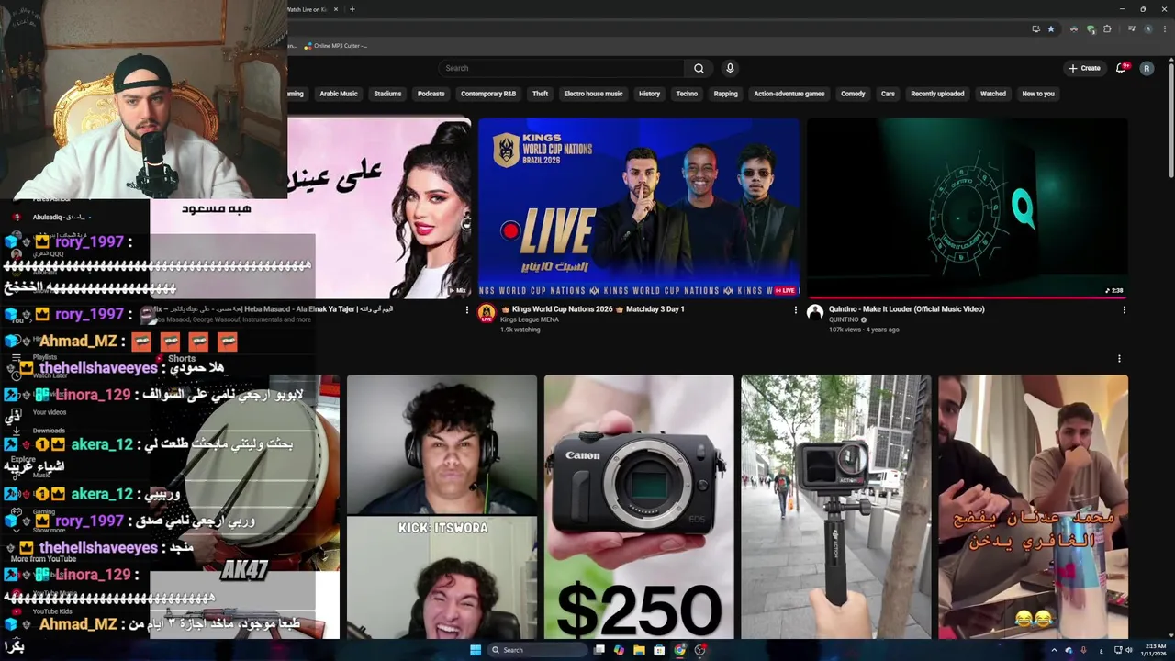
Task: Open a new browser tab with plus
Action: tap(352, 9)
